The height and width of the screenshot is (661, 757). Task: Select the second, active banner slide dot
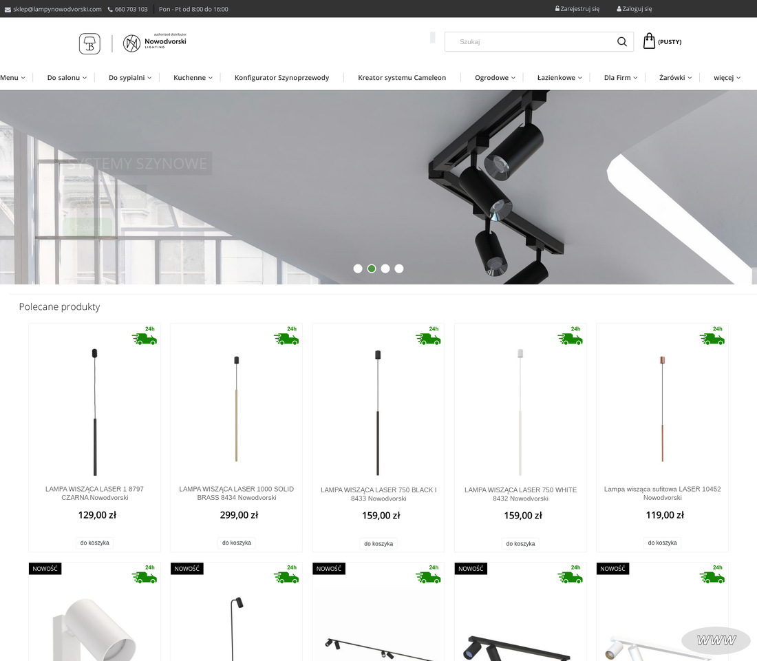pyautogui.click(x=372, y=269)
